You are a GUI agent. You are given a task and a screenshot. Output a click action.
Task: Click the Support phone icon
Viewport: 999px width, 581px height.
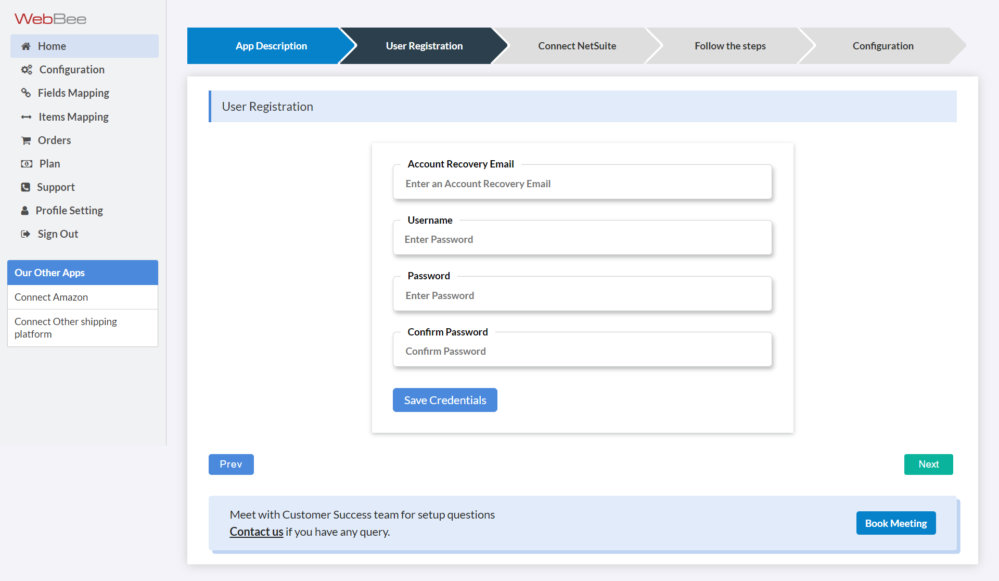coord(25,187)
